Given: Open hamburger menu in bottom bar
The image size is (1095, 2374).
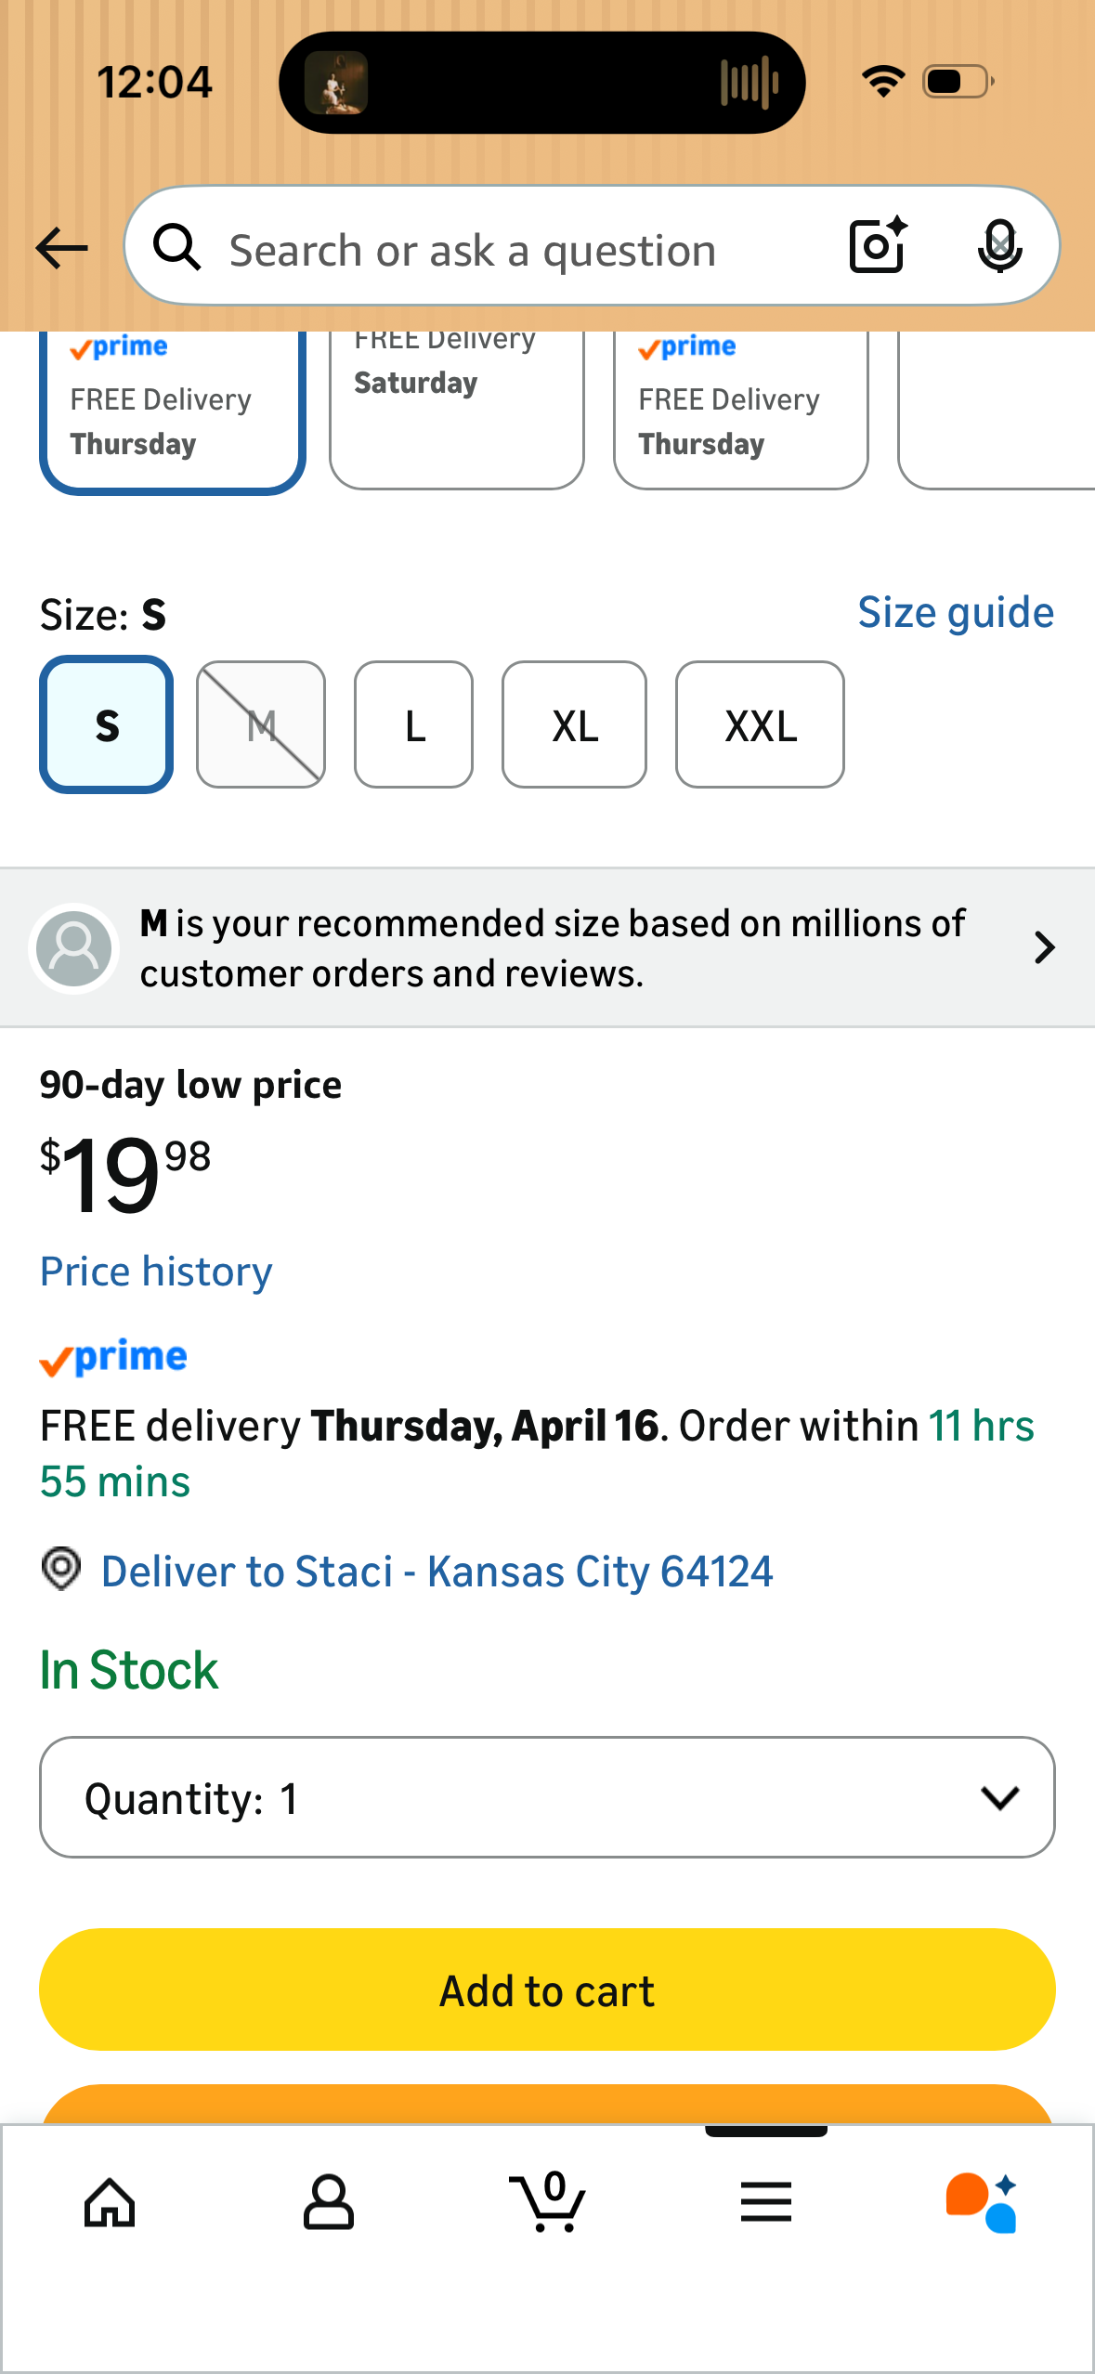Looking at the screenshot, I should [x=766, y=2202].
